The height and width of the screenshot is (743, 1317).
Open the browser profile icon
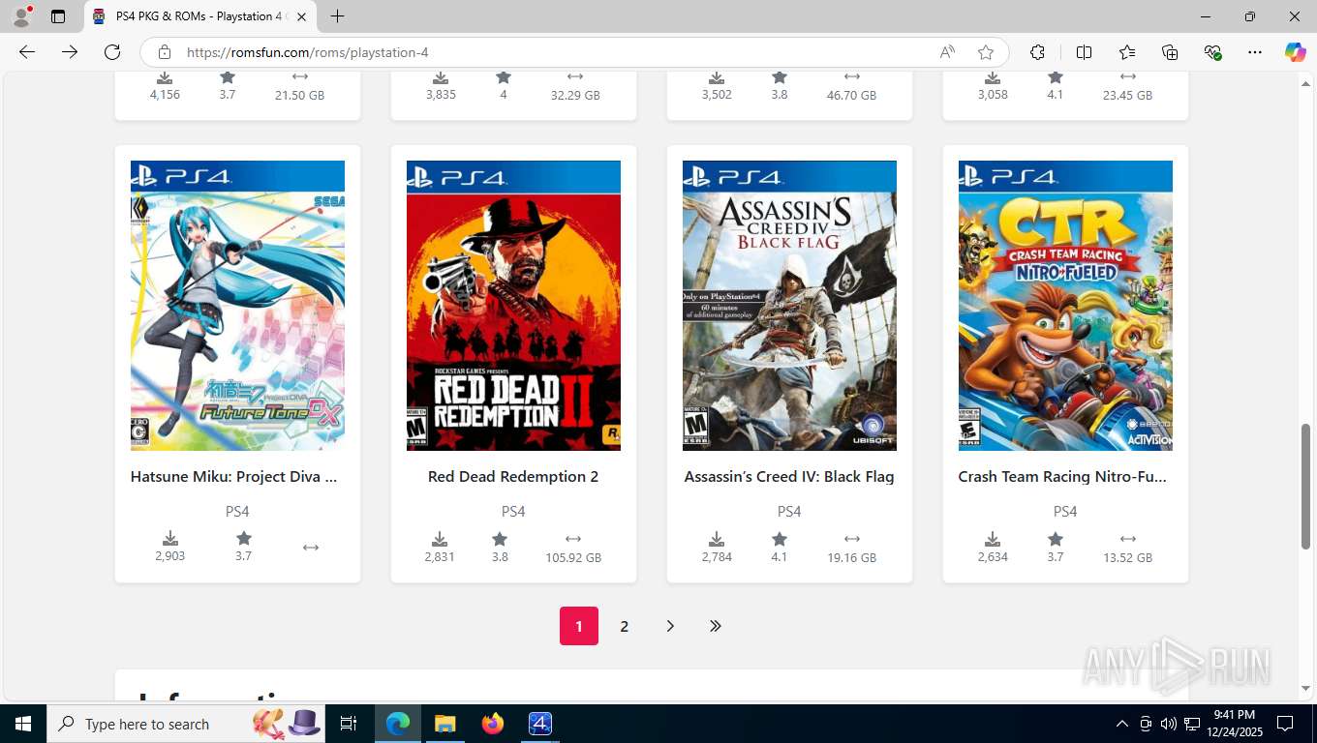[21, 16]
